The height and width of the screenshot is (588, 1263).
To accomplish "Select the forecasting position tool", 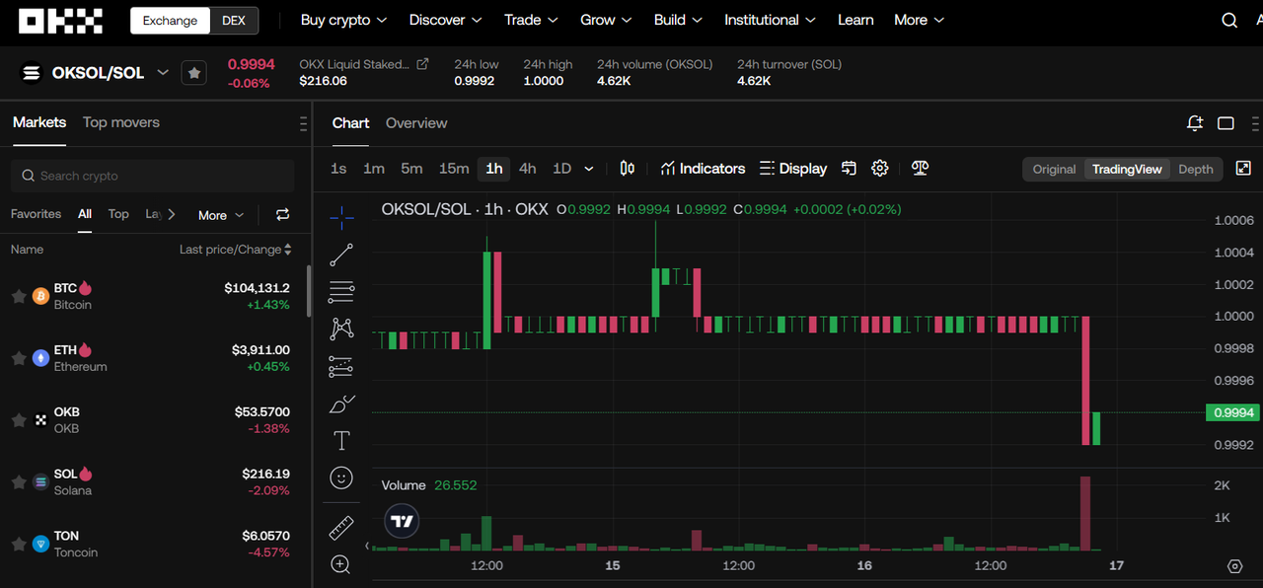I will pos(341,366).
